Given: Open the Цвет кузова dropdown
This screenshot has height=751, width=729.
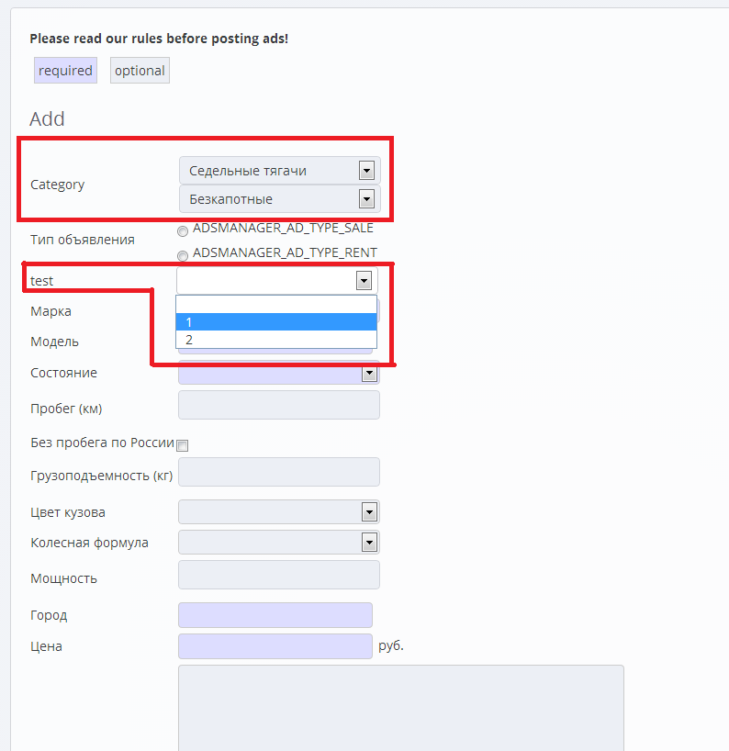Looking at the screenshot, I should click(x=278, y=512).
